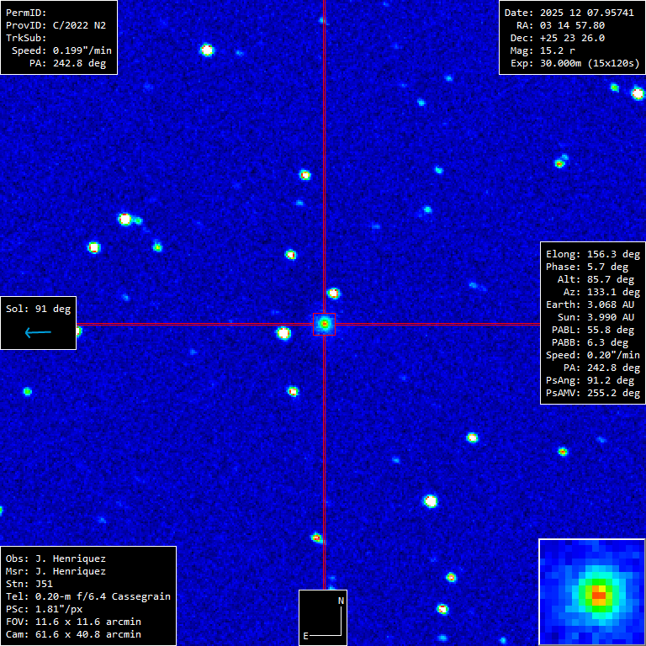Select the Elong 156.3 deg entry
The height and width of the screenshot is (646, 646).
(x=593, y=254)
